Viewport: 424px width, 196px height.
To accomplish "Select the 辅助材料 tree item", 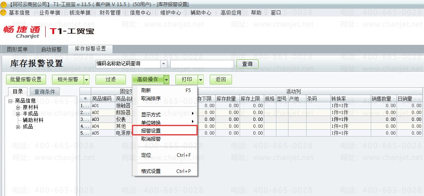I will [x=33, y=120].
